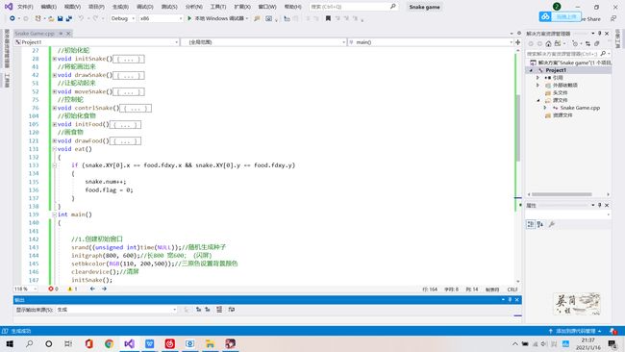Open the 工具(T) menu
The width and height of the screenshot is (625, 352).
[218, 7]
